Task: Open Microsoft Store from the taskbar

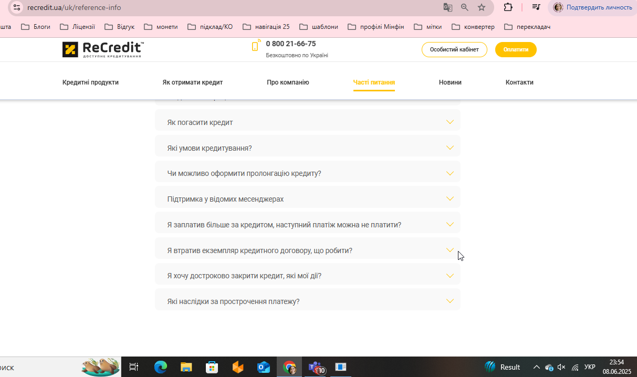Action: (212, 367)
